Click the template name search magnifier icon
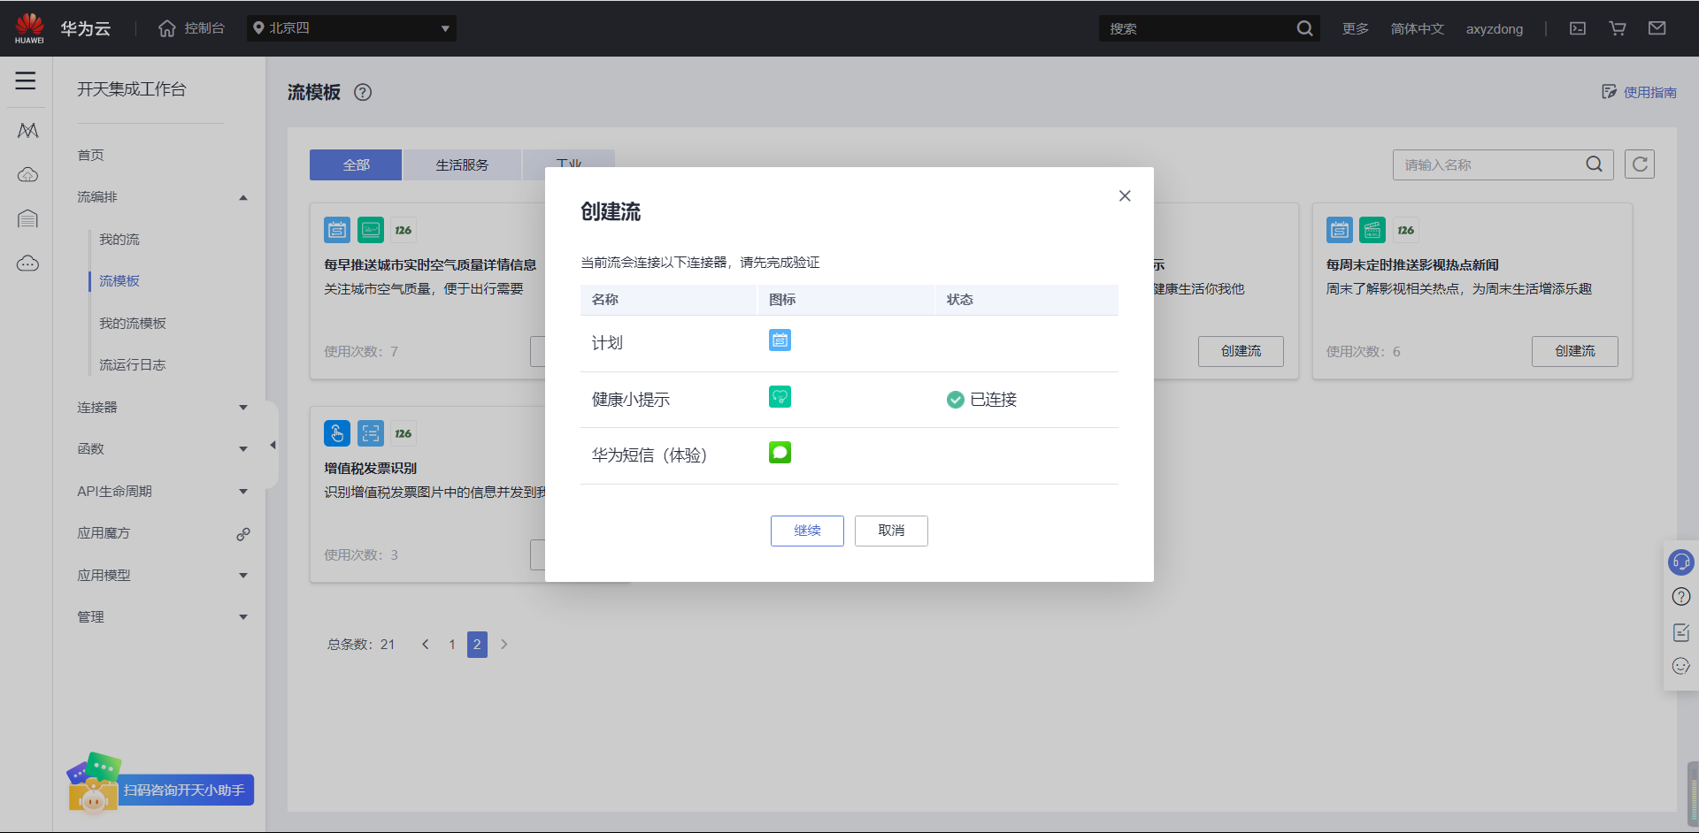 click(x=1594, y=164)
